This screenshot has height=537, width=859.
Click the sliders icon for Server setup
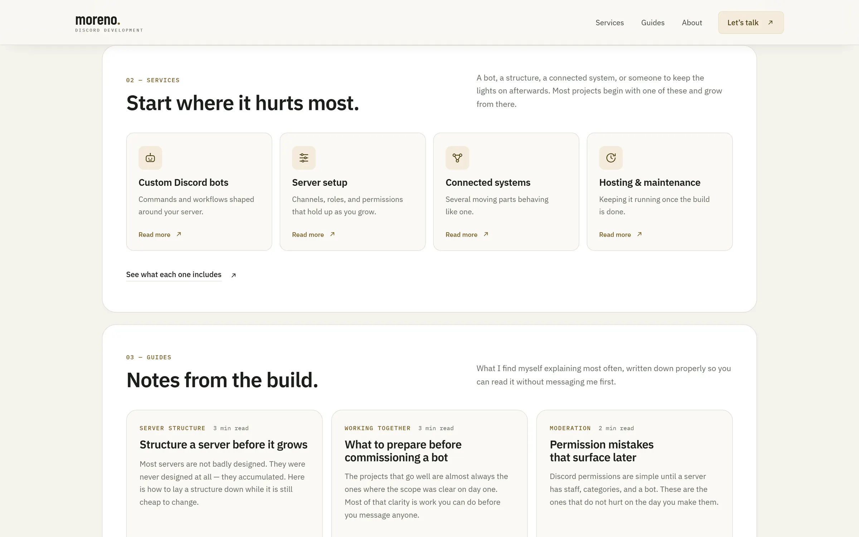point(304,158)
